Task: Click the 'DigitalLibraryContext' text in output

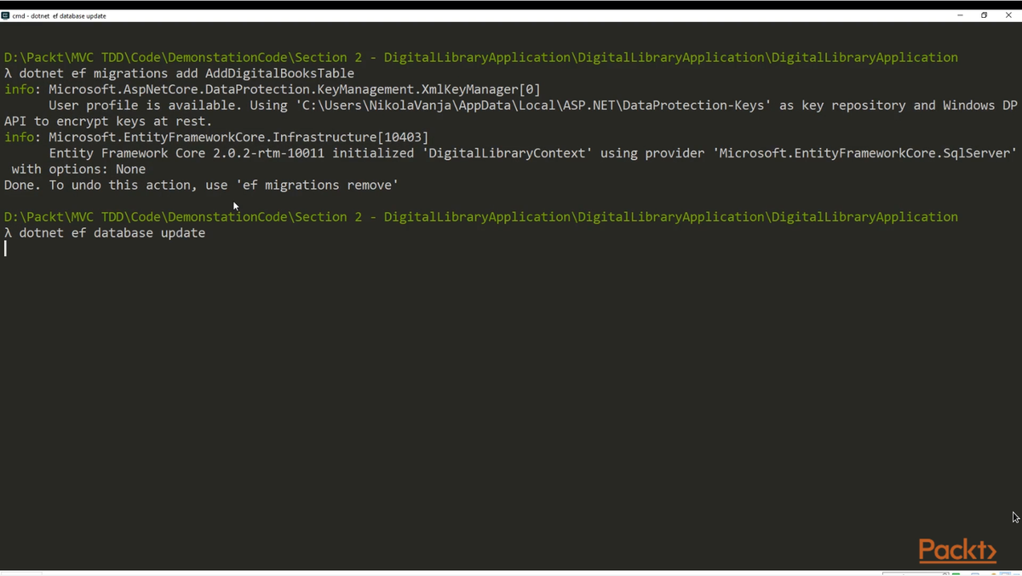Action: 502,153
